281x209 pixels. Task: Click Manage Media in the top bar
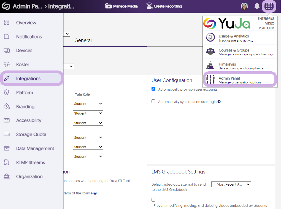[x=121, y=6]
